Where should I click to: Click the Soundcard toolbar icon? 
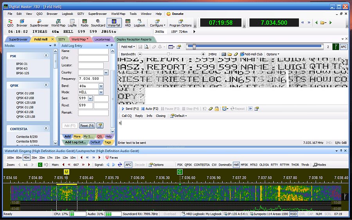pyautogui.click(x=98, y=23)
